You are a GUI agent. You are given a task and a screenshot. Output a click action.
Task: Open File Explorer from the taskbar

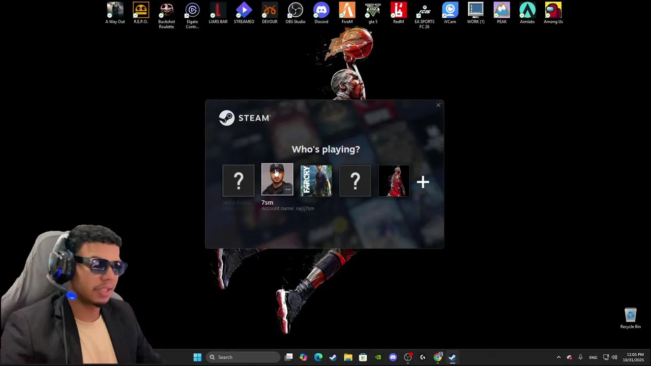pos(348,357)
